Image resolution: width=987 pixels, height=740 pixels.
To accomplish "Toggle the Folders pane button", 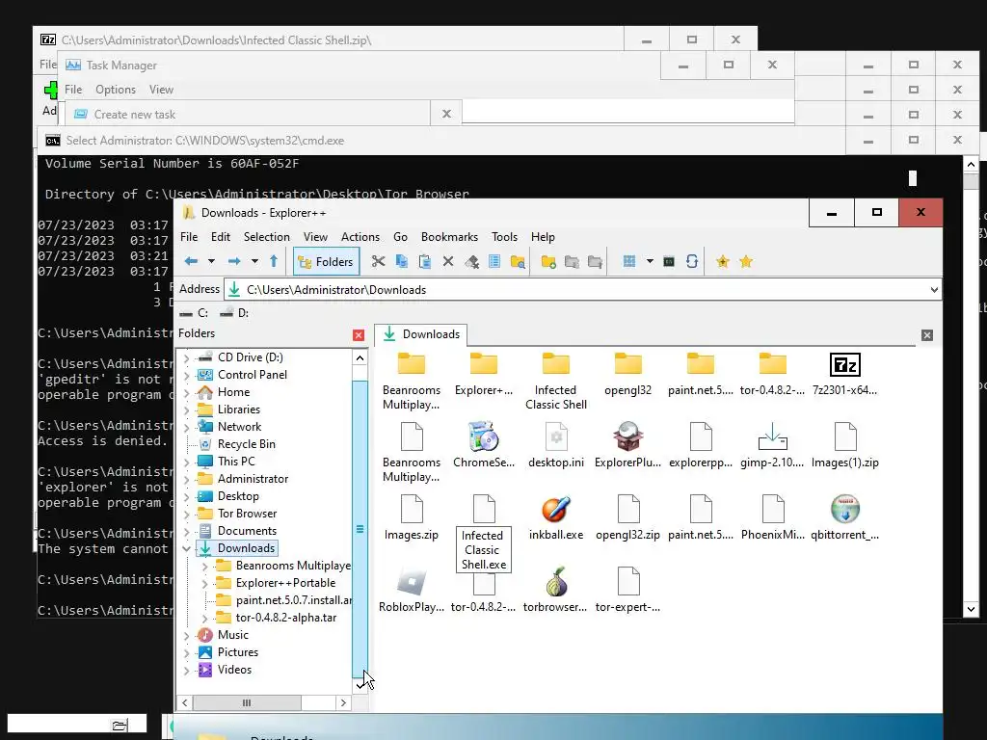I will 326,261.
